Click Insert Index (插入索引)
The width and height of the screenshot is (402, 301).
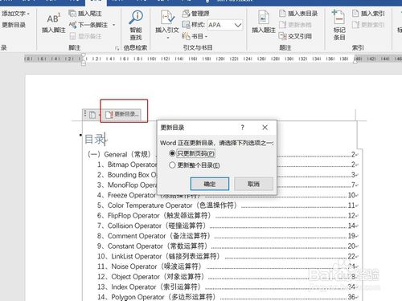click(x=368, y=14)
